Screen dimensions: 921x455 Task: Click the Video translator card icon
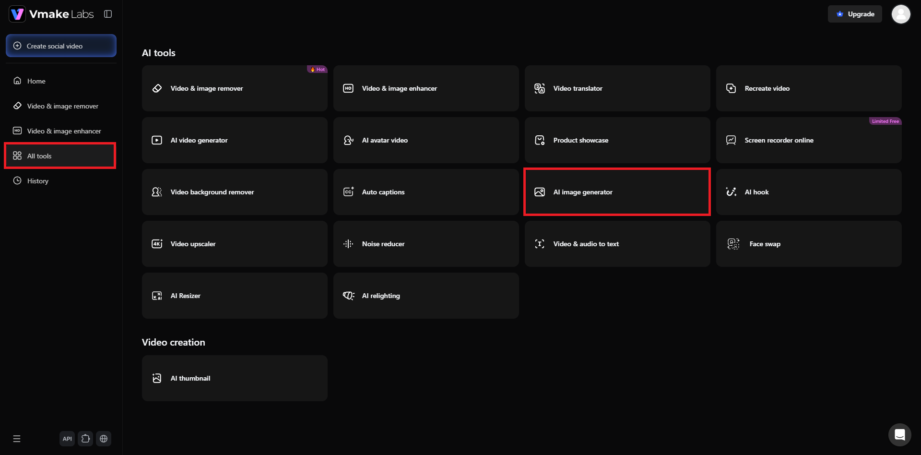pos(540,88)
